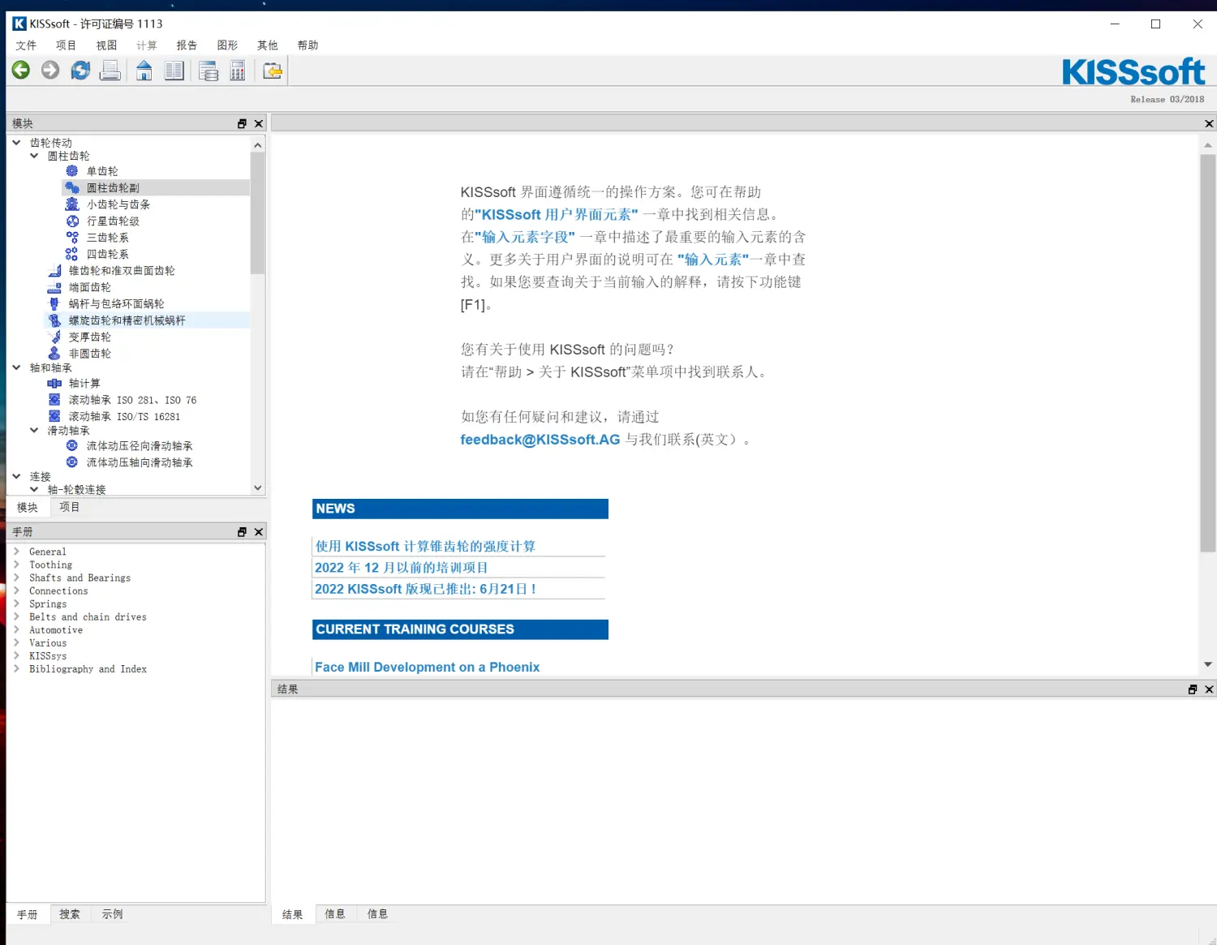Open news link 使用 KISSsoft 计算锥齿轮的强度计算
Viewport: 1217px width, 945px height.
tap(425, 547)
